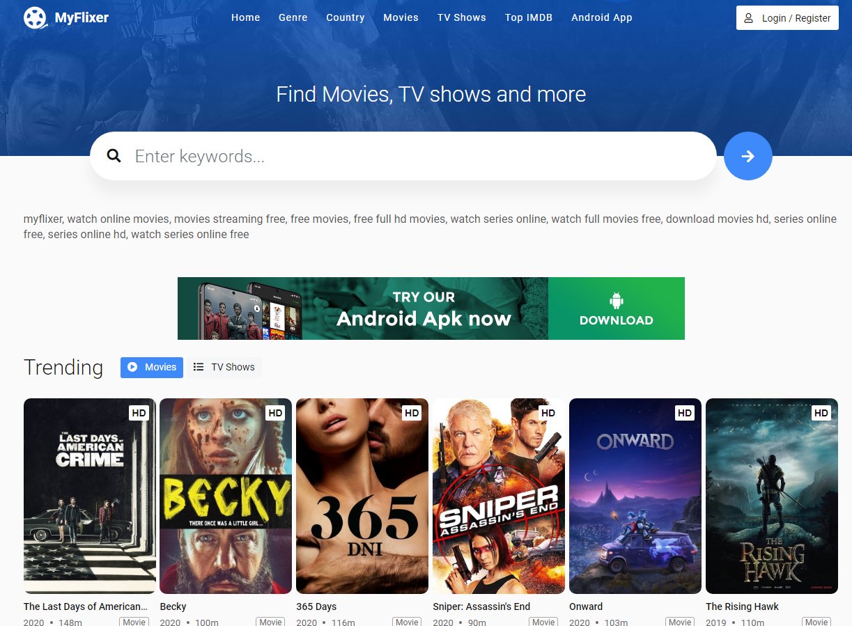Select Movies in the navigation bar
This screenshot has width=852, height=626.
[x=401, y=17]
